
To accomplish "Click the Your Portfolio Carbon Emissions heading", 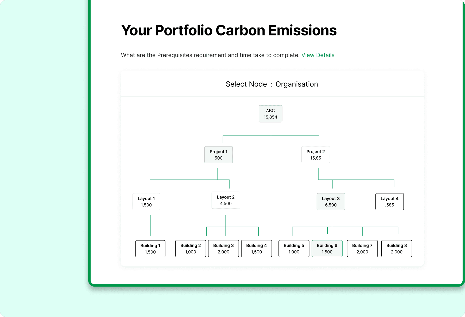I will [229, 30].
